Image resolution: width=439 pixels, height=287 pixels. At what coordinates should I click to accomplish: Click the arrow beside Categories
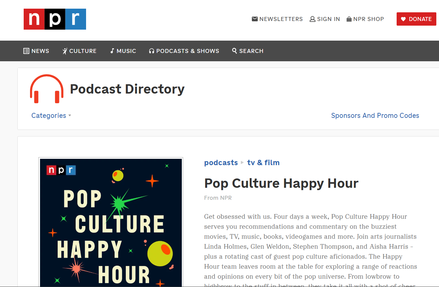coord(70,116)
